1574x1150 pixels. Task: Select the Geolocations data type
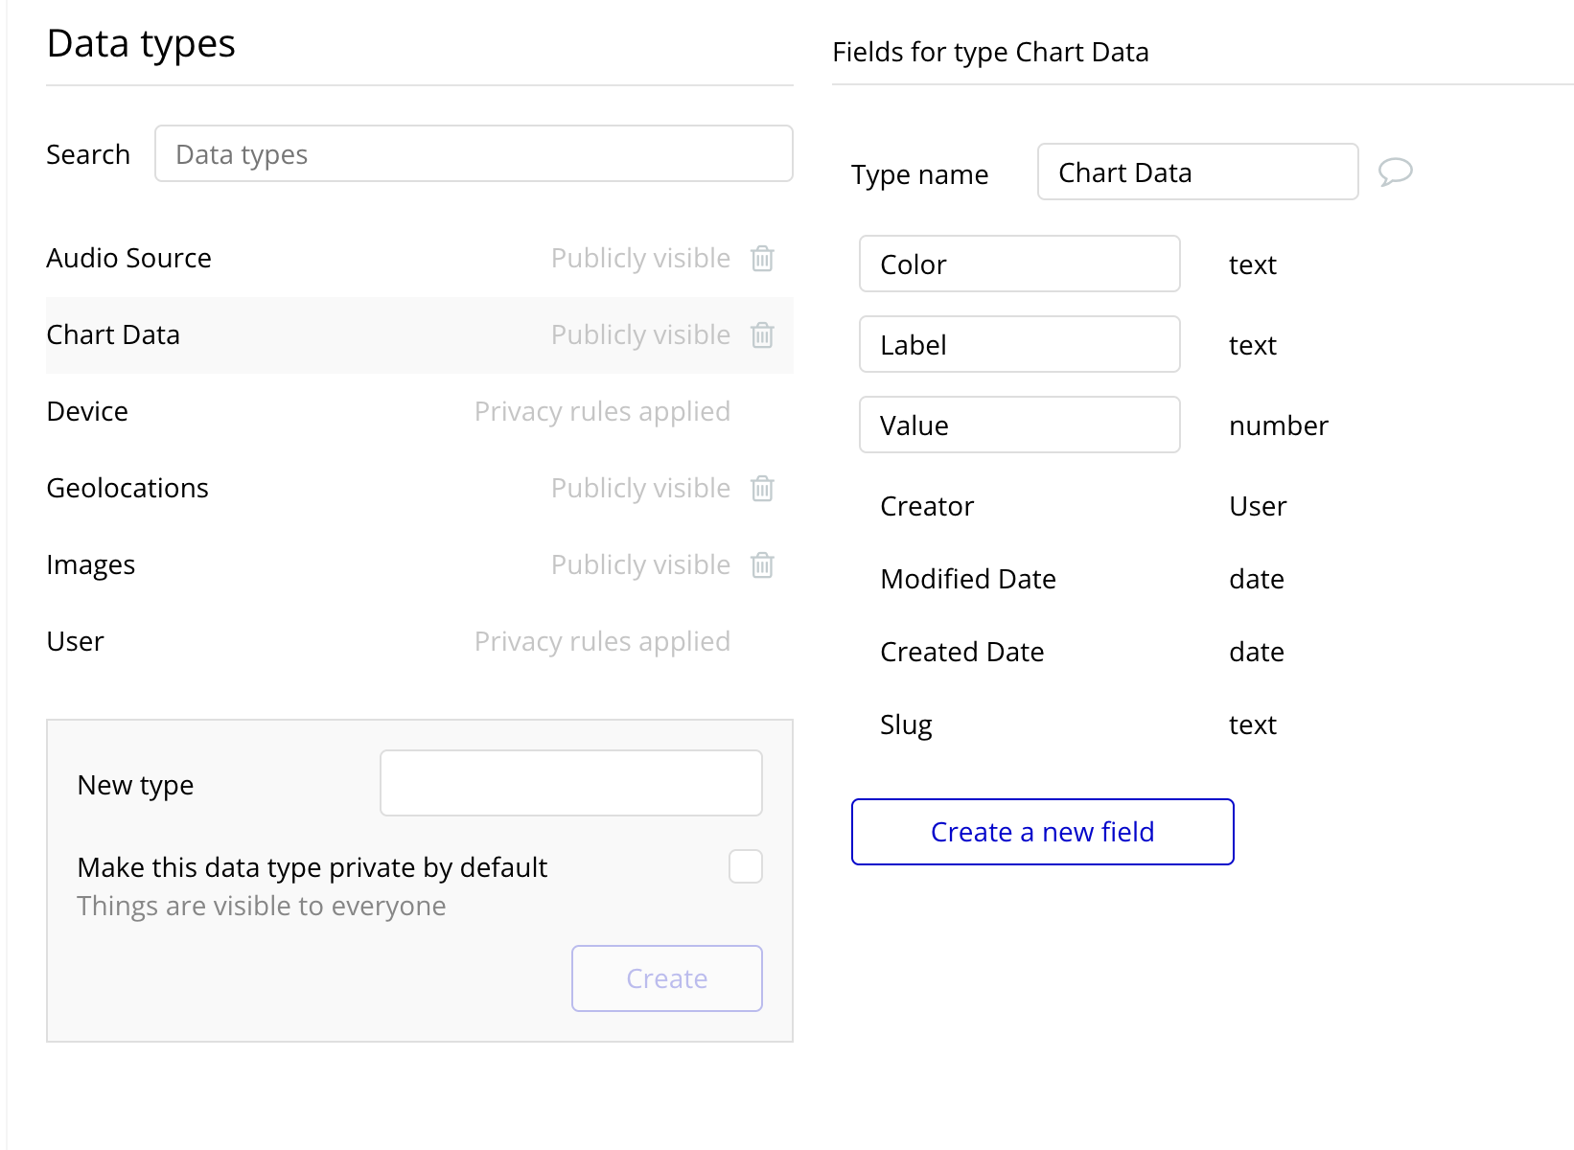pos(127,488)
